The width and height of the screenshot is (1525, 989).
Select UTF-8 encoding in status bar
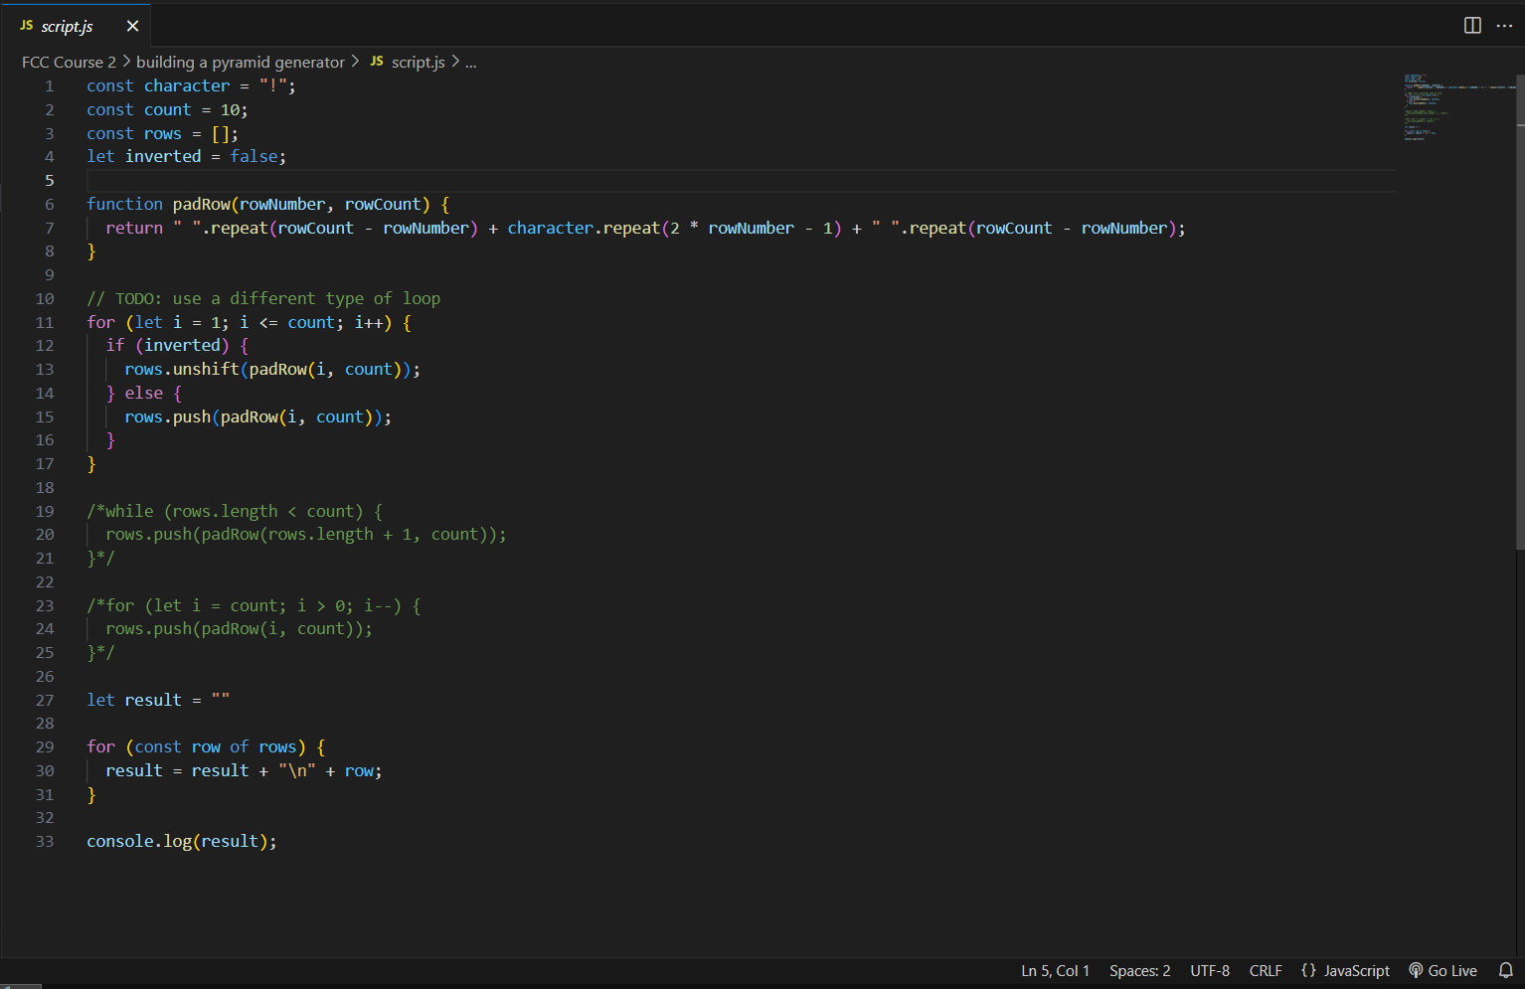tap(1210, 971)
